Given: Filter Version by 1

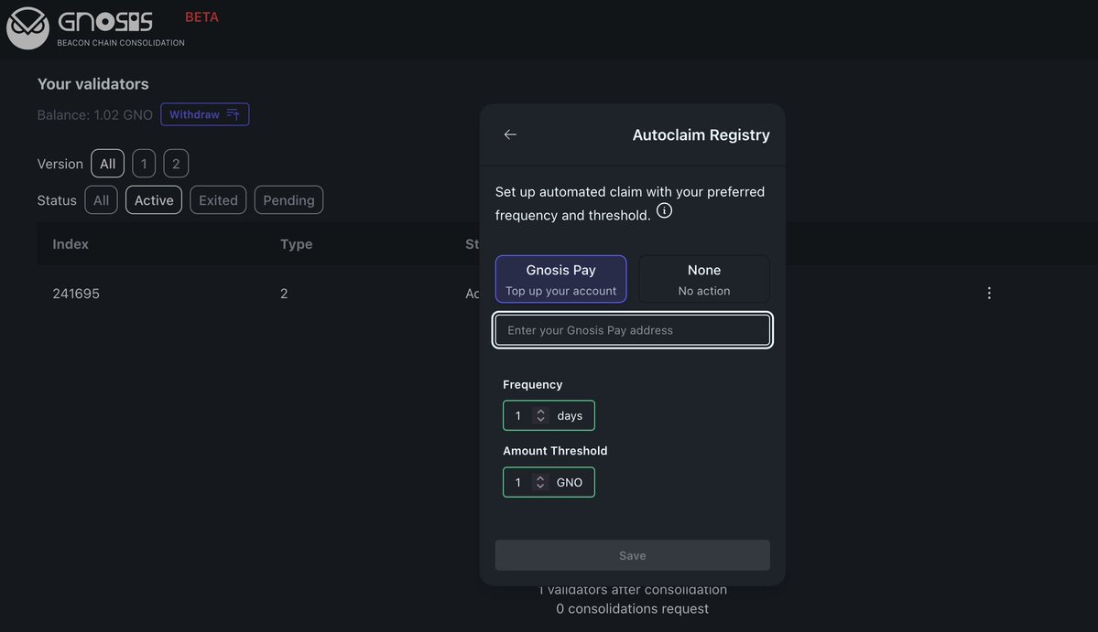Looking at the screenshot, I should pyautogui.click(x=144, y=164).
